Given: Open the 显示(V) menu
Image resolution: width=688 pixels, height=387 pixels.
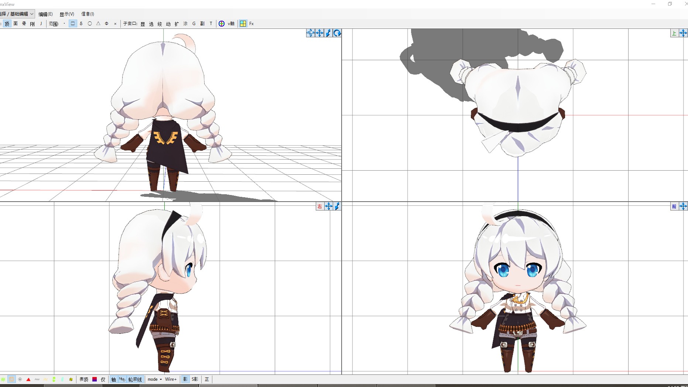Looking at the screenshot, I should (x=67, y=14).
